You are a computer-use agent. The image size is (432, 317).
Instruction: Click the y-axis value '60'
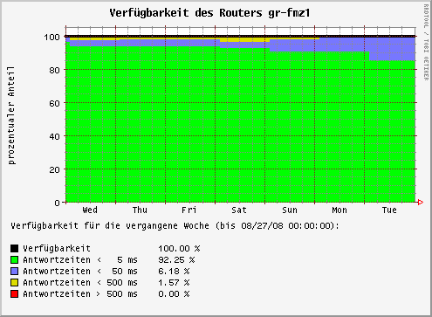54,103
